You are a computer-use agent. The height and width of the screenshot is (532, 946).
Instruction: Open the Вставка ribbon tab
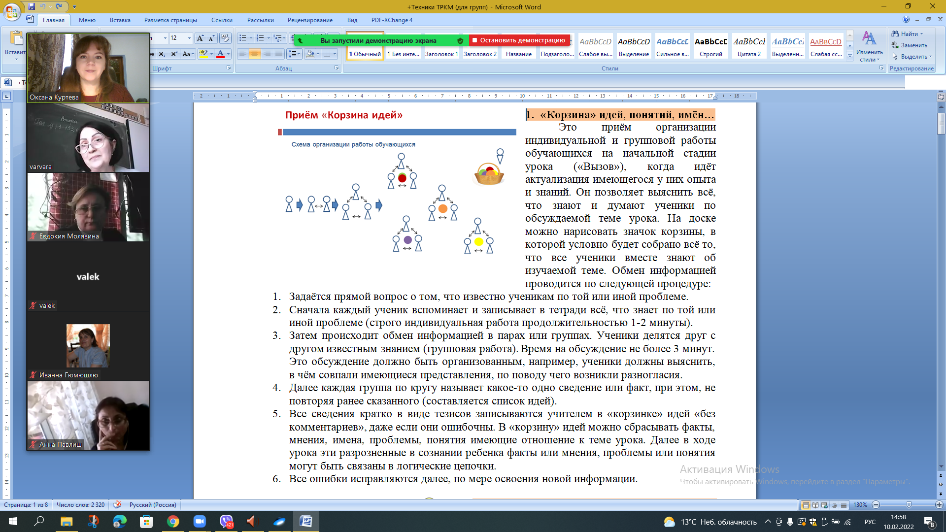pyautogui.click(x=120, y=20)
